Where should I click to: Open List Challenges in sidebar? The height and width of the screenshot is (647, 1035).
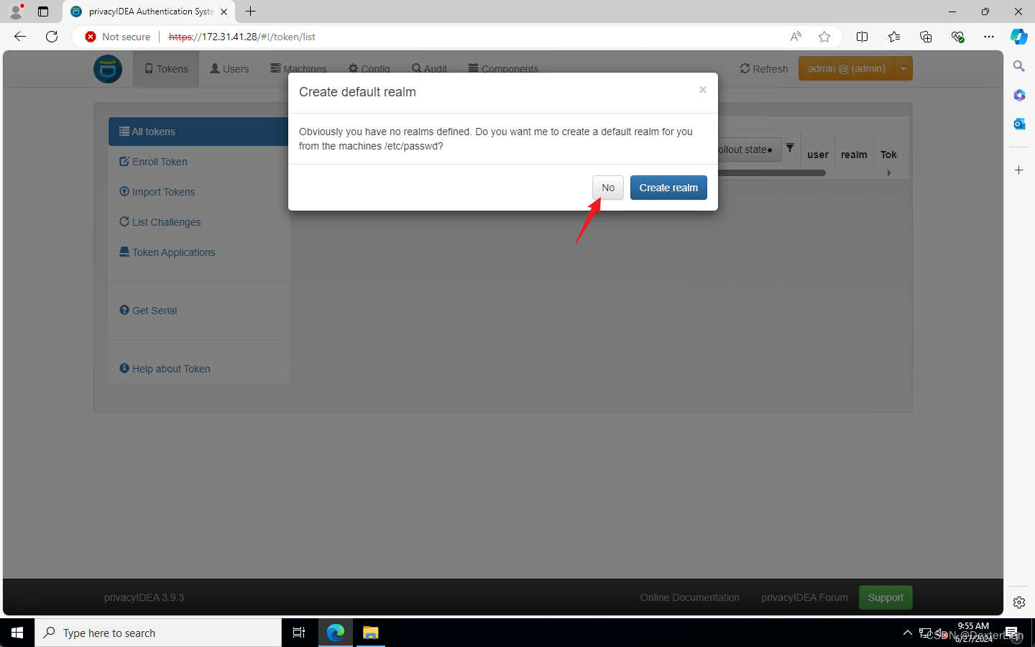[x=160, y=222]
